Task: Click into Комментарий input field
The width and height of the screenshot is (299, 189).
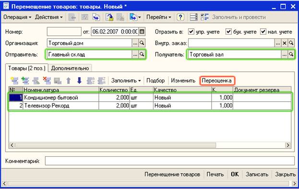Action: tap(170, 161)
